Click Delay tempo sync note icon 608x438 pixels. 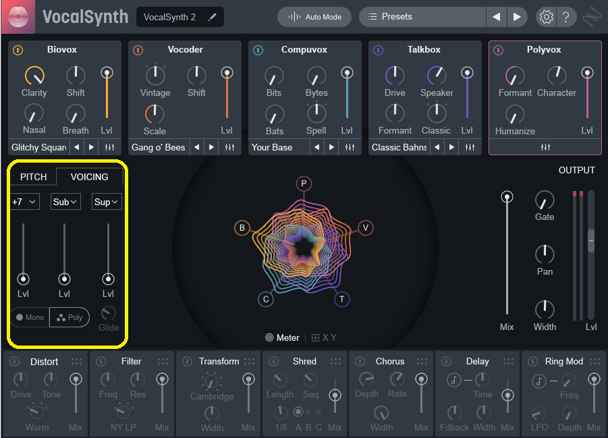[x=454, y=381]
